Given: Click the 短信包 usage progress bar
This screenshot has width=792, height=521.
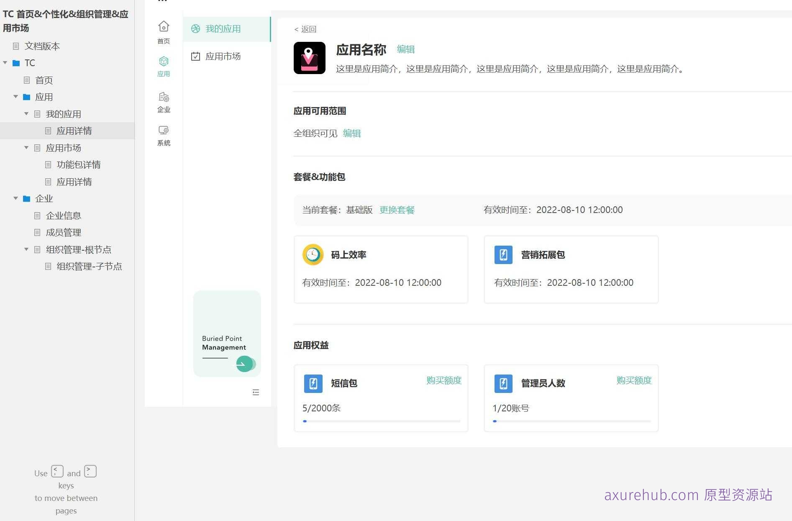Looking at the screenshot, I should point(381,421).
